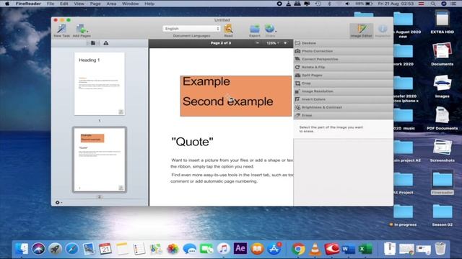Select the page 2 thumbnail
This screenshot has height=259, width=462.
coord(100,160)
